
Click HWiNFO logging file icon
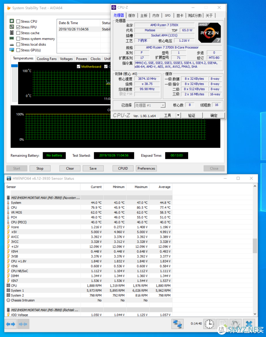(x=222, y=324)
